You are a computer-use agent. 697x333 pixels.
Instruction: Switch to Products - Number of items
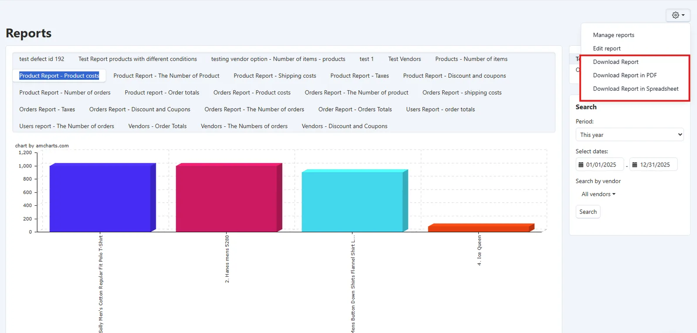[x=471, y=59]
